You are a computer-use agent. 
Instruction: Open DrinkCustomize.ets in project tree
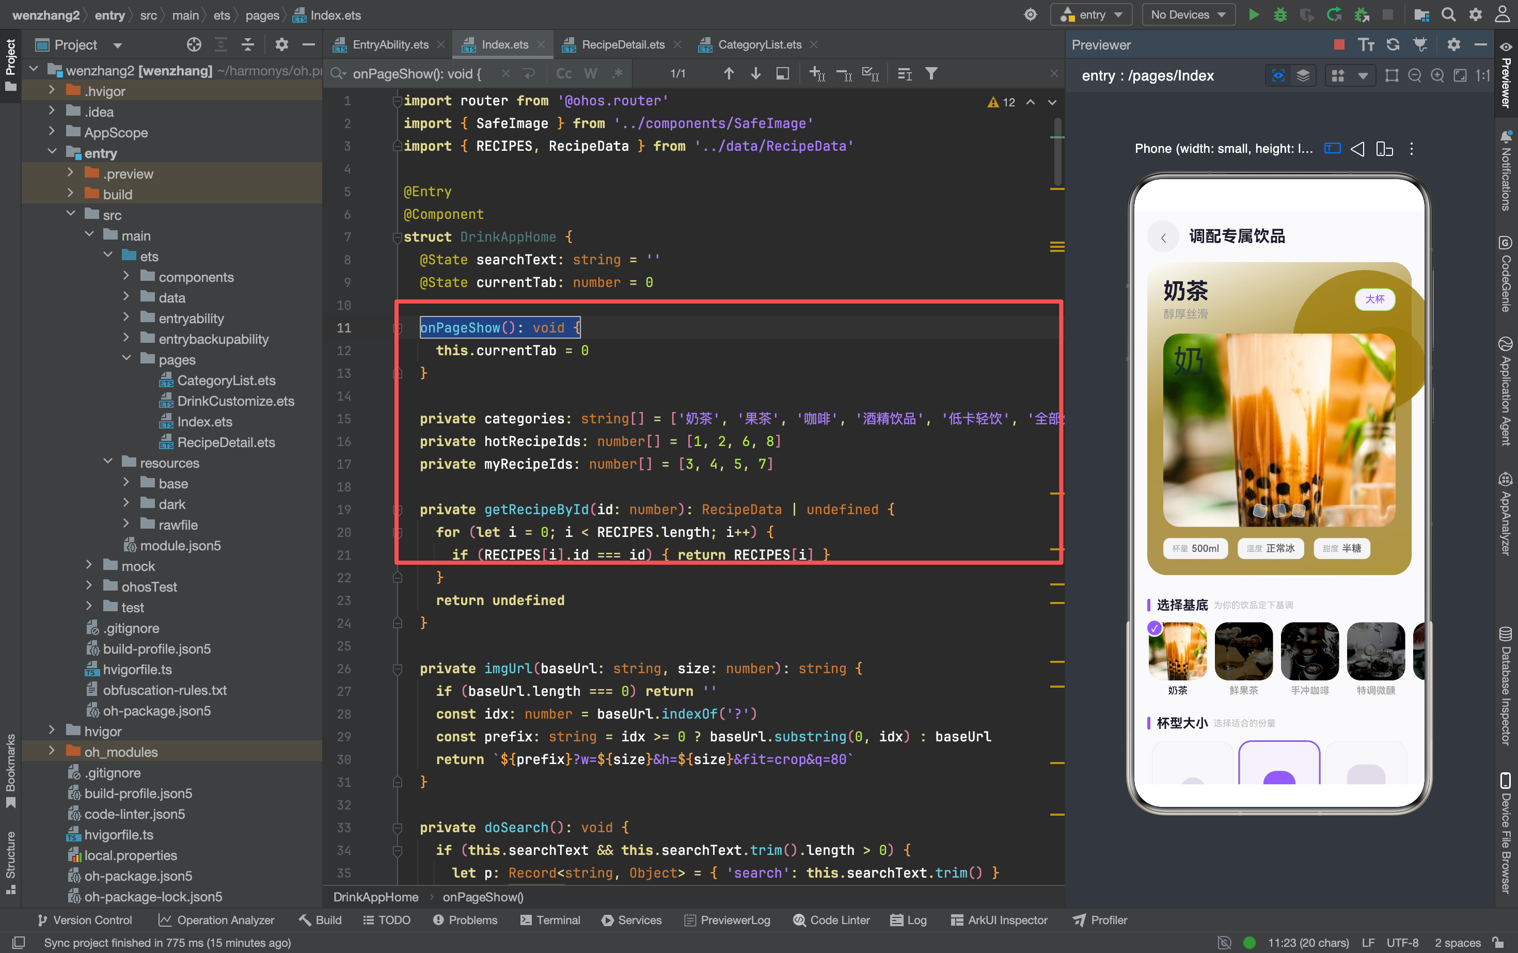coord(236,401)
